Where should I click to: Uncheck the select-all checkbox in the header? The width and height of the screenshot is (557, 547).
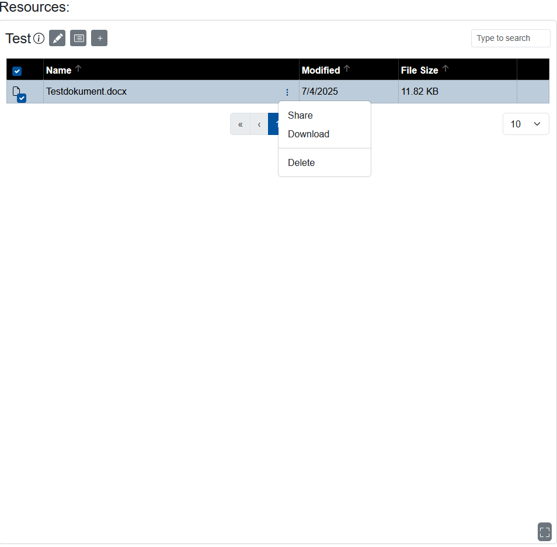point(17,70)
